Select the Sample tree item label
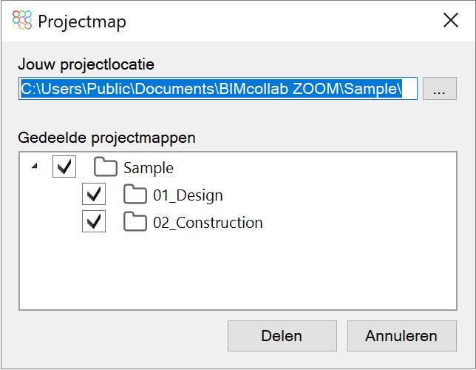The height and width of the screenshot is (370, 476). point(149,168)
